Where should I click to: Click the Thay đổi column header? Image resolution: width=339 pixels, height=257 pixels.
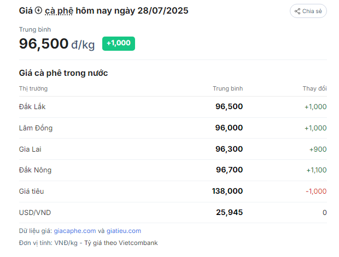(x=314, y=88)
